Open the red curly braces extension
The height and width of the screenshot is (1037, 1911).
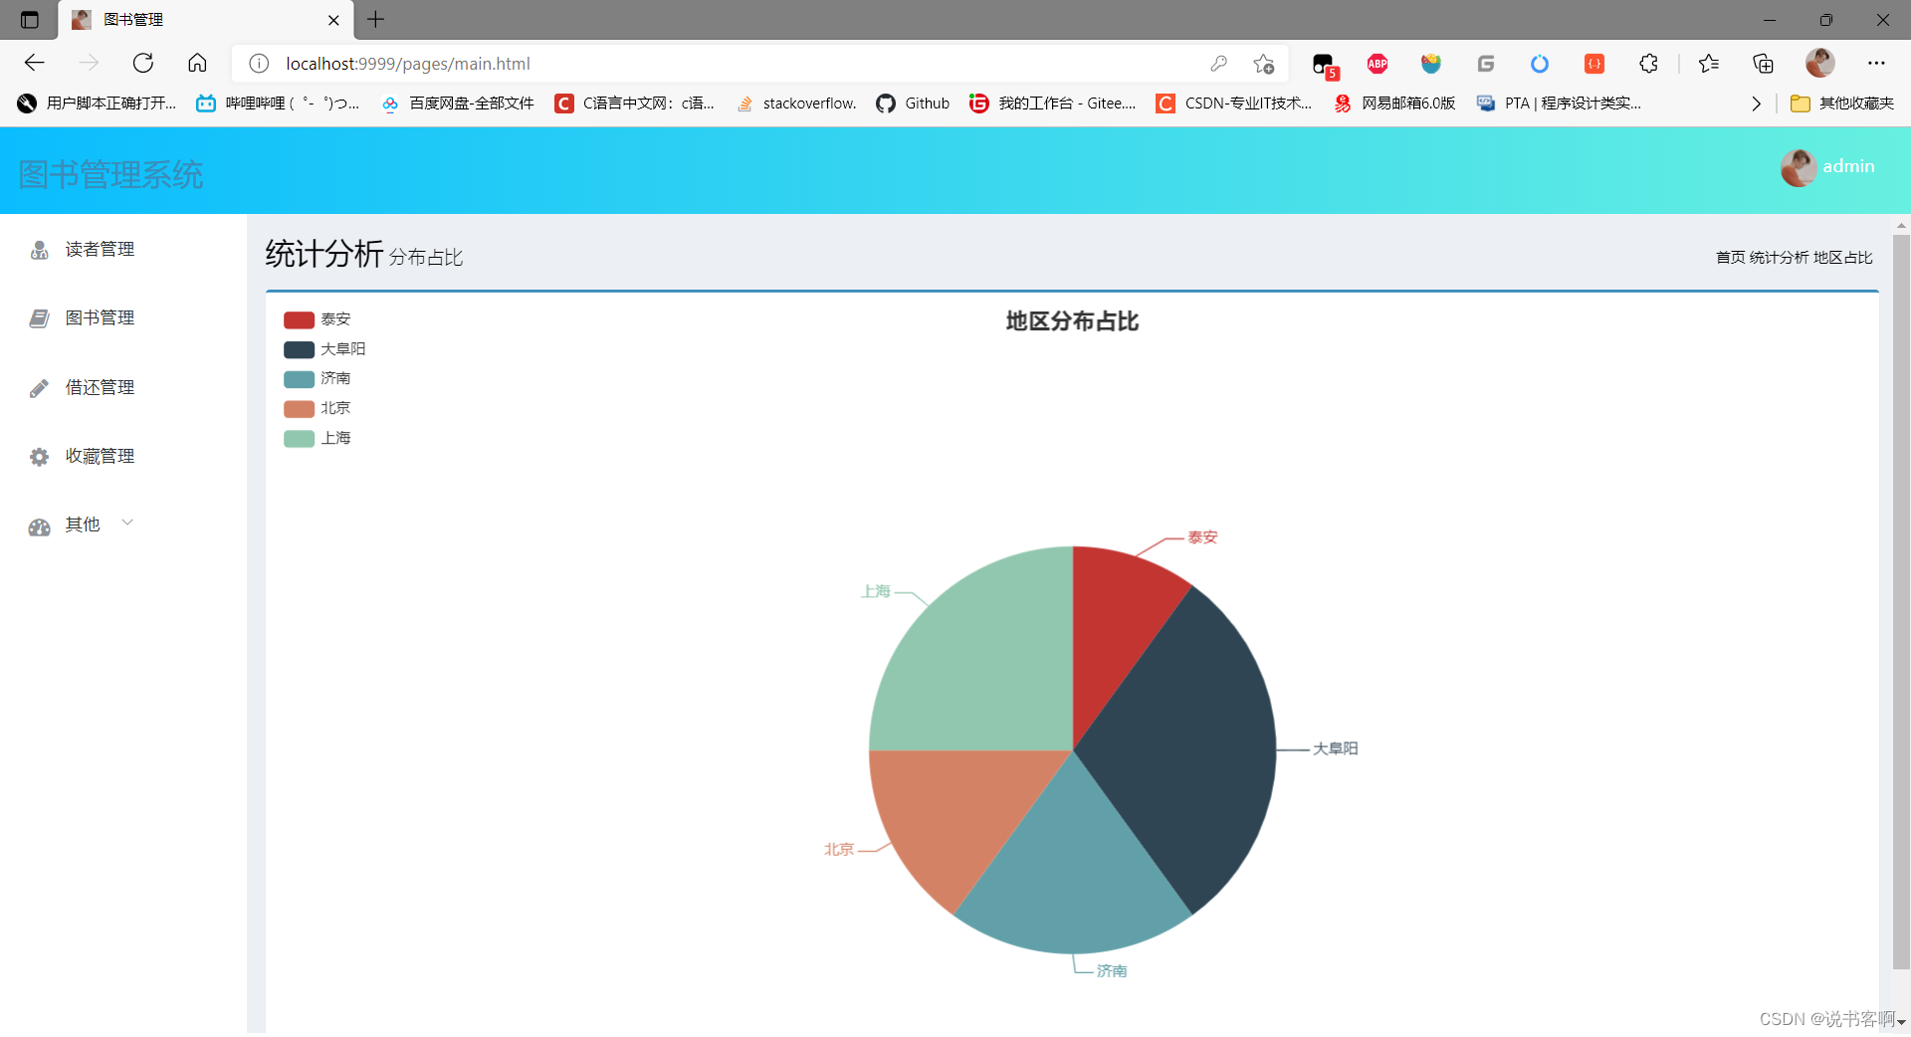[1594, 64]
